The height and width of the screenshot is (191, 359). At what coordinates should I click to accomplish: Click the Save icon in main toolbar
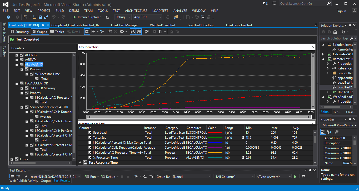(x=40, y=17)
